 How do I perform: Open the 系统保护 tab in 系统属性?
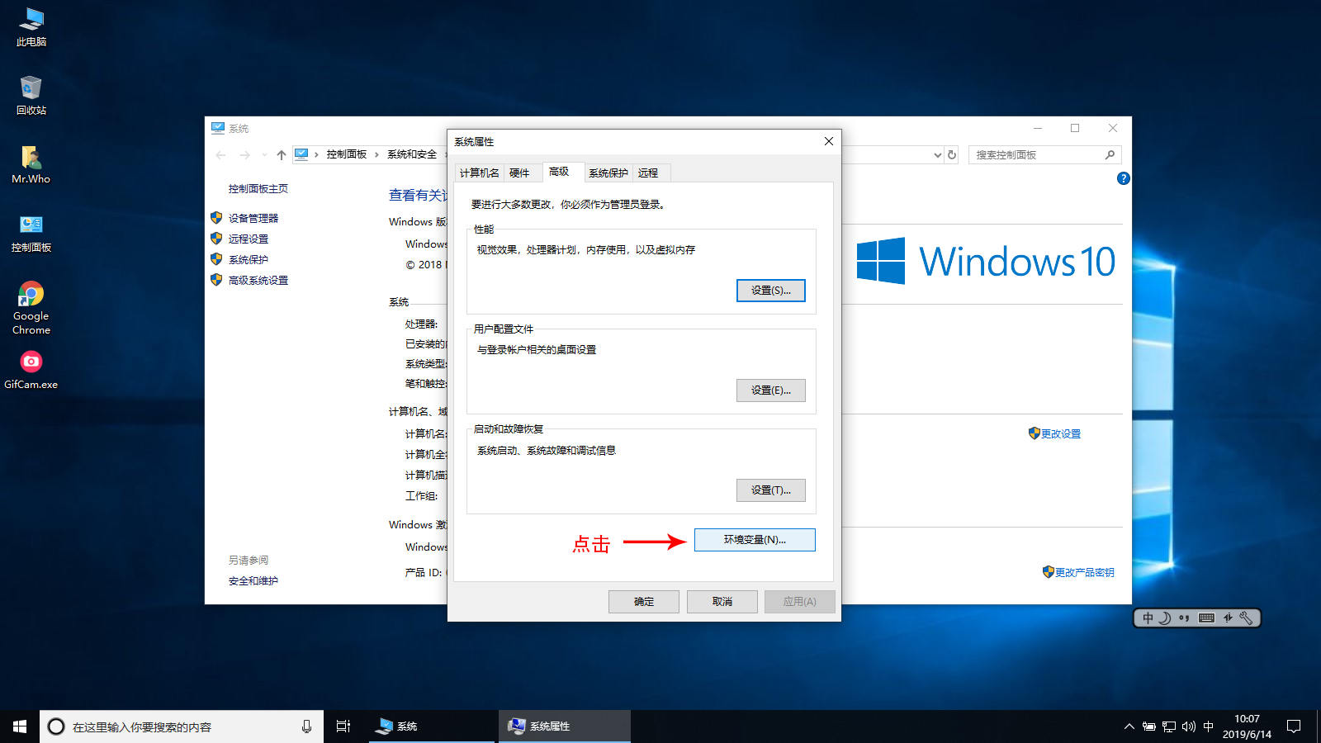(x=608, y=173)
